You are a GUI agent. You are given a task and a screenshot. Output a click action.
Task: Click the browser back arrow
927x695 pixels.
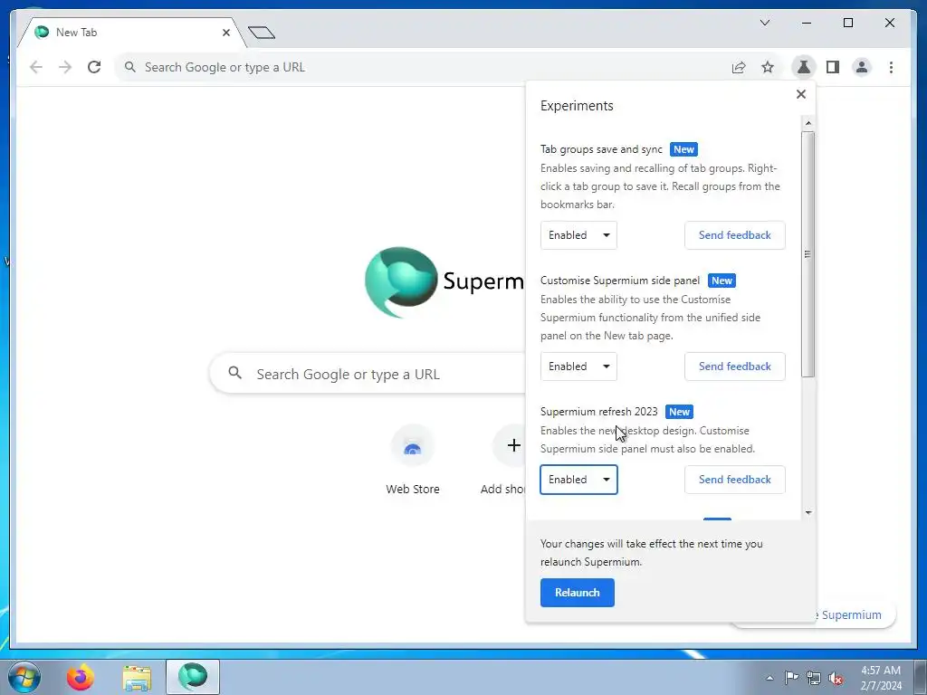point(36,67)
